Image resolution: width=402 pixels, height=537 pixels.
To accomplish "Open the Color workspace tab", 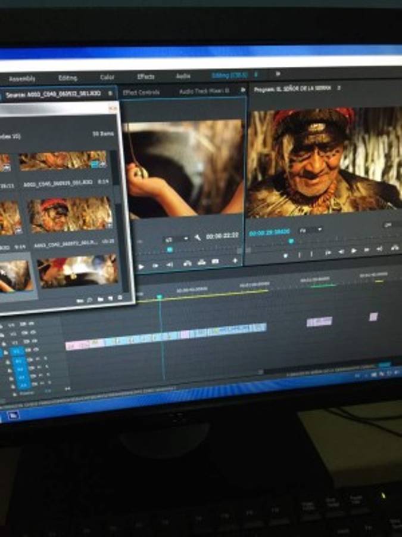I will [107, 78].
